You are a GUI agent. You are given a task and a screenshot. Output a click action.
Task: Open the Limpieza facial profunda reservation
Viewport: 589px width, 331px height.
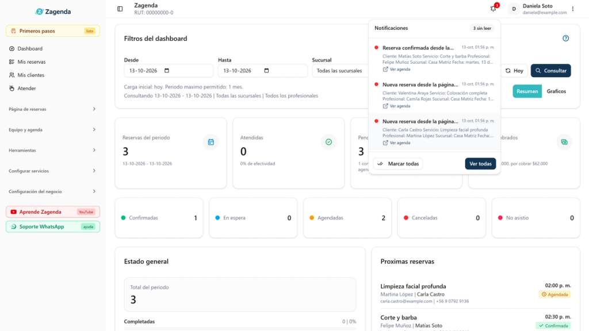point(476,294)
